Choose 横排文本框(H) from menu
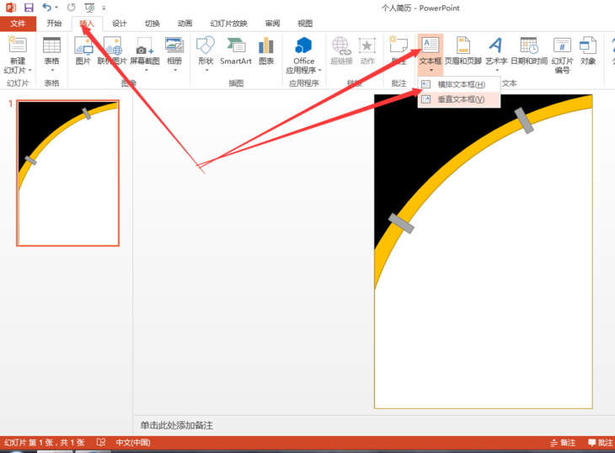 coord(460,85)
